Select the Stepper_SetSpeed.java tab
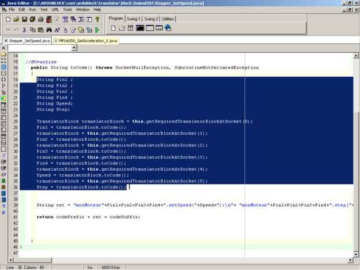 coord(27,41)
